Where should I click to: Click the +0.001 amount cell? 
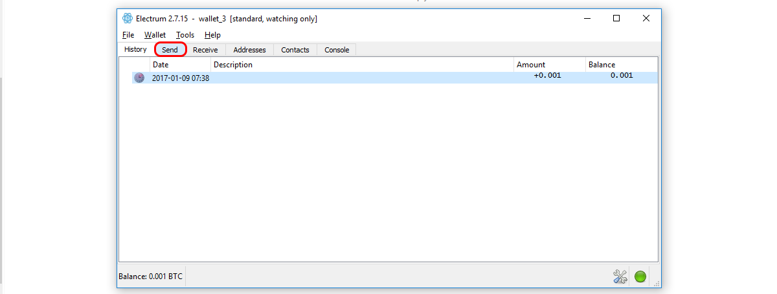[547, 76]
